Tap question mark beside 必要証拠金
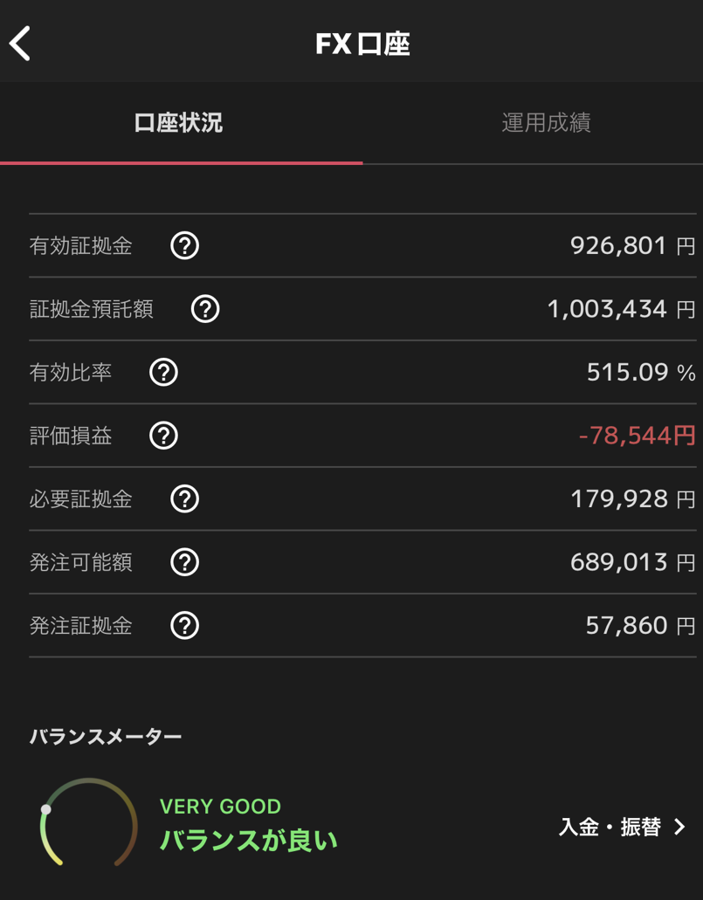703x900 pixels. click(x=184, y=499)
